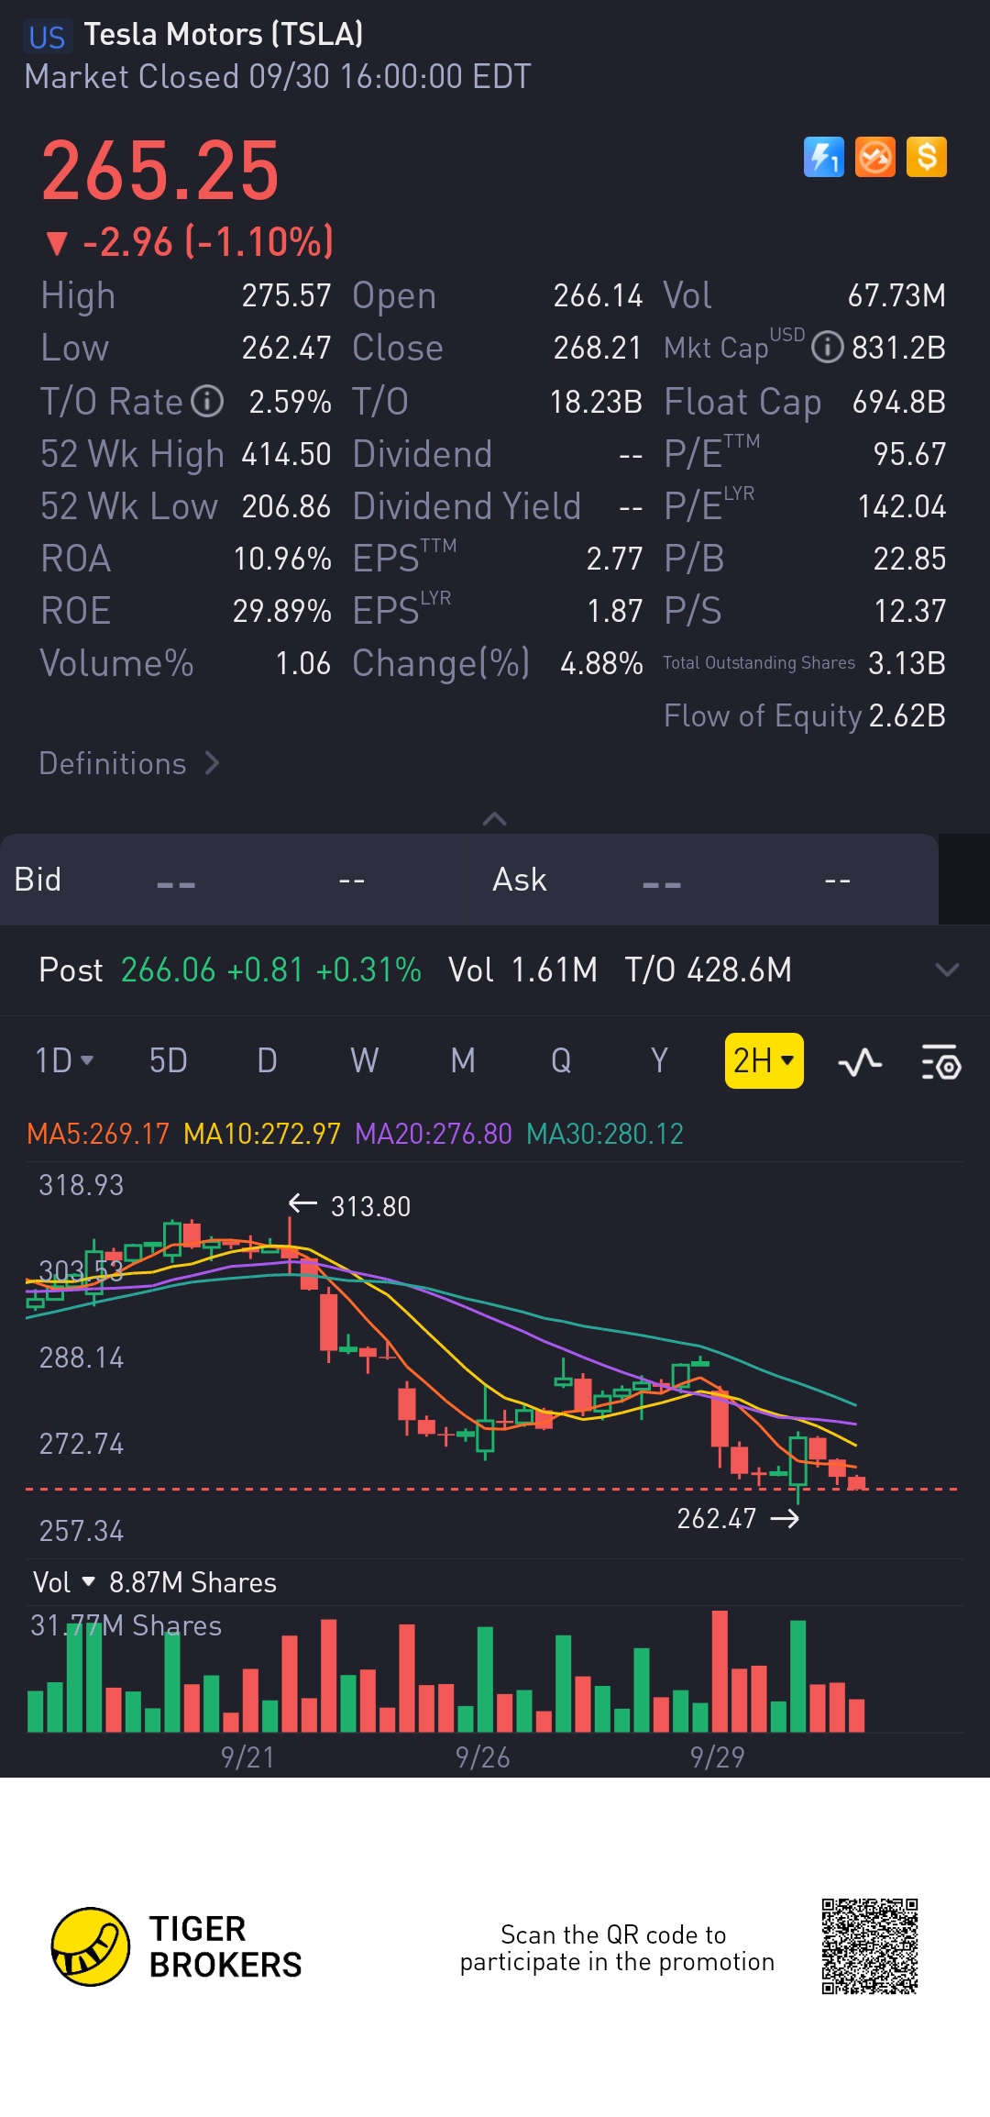Viewport: 990px width, 2117px height.
Task: Tap the blue lightning bolt badge icon
Action: [x=823, y=157]
